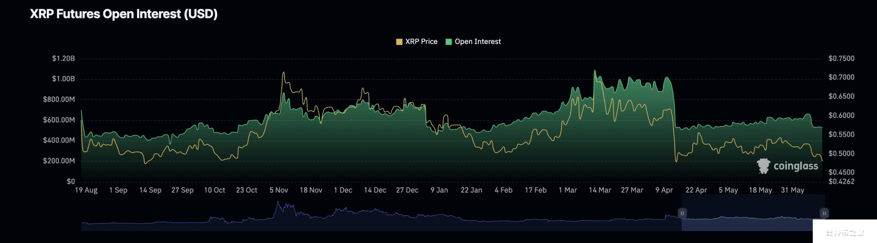Toggle the XRP Price legend series
The width and height of the screenshot is (877, 243).
(421, 41)
